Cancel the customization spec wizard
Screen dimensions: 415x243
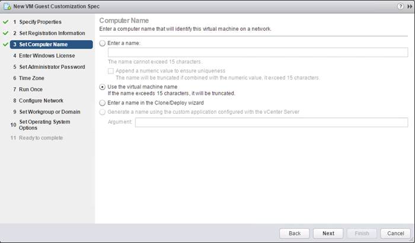coord(395,234)
